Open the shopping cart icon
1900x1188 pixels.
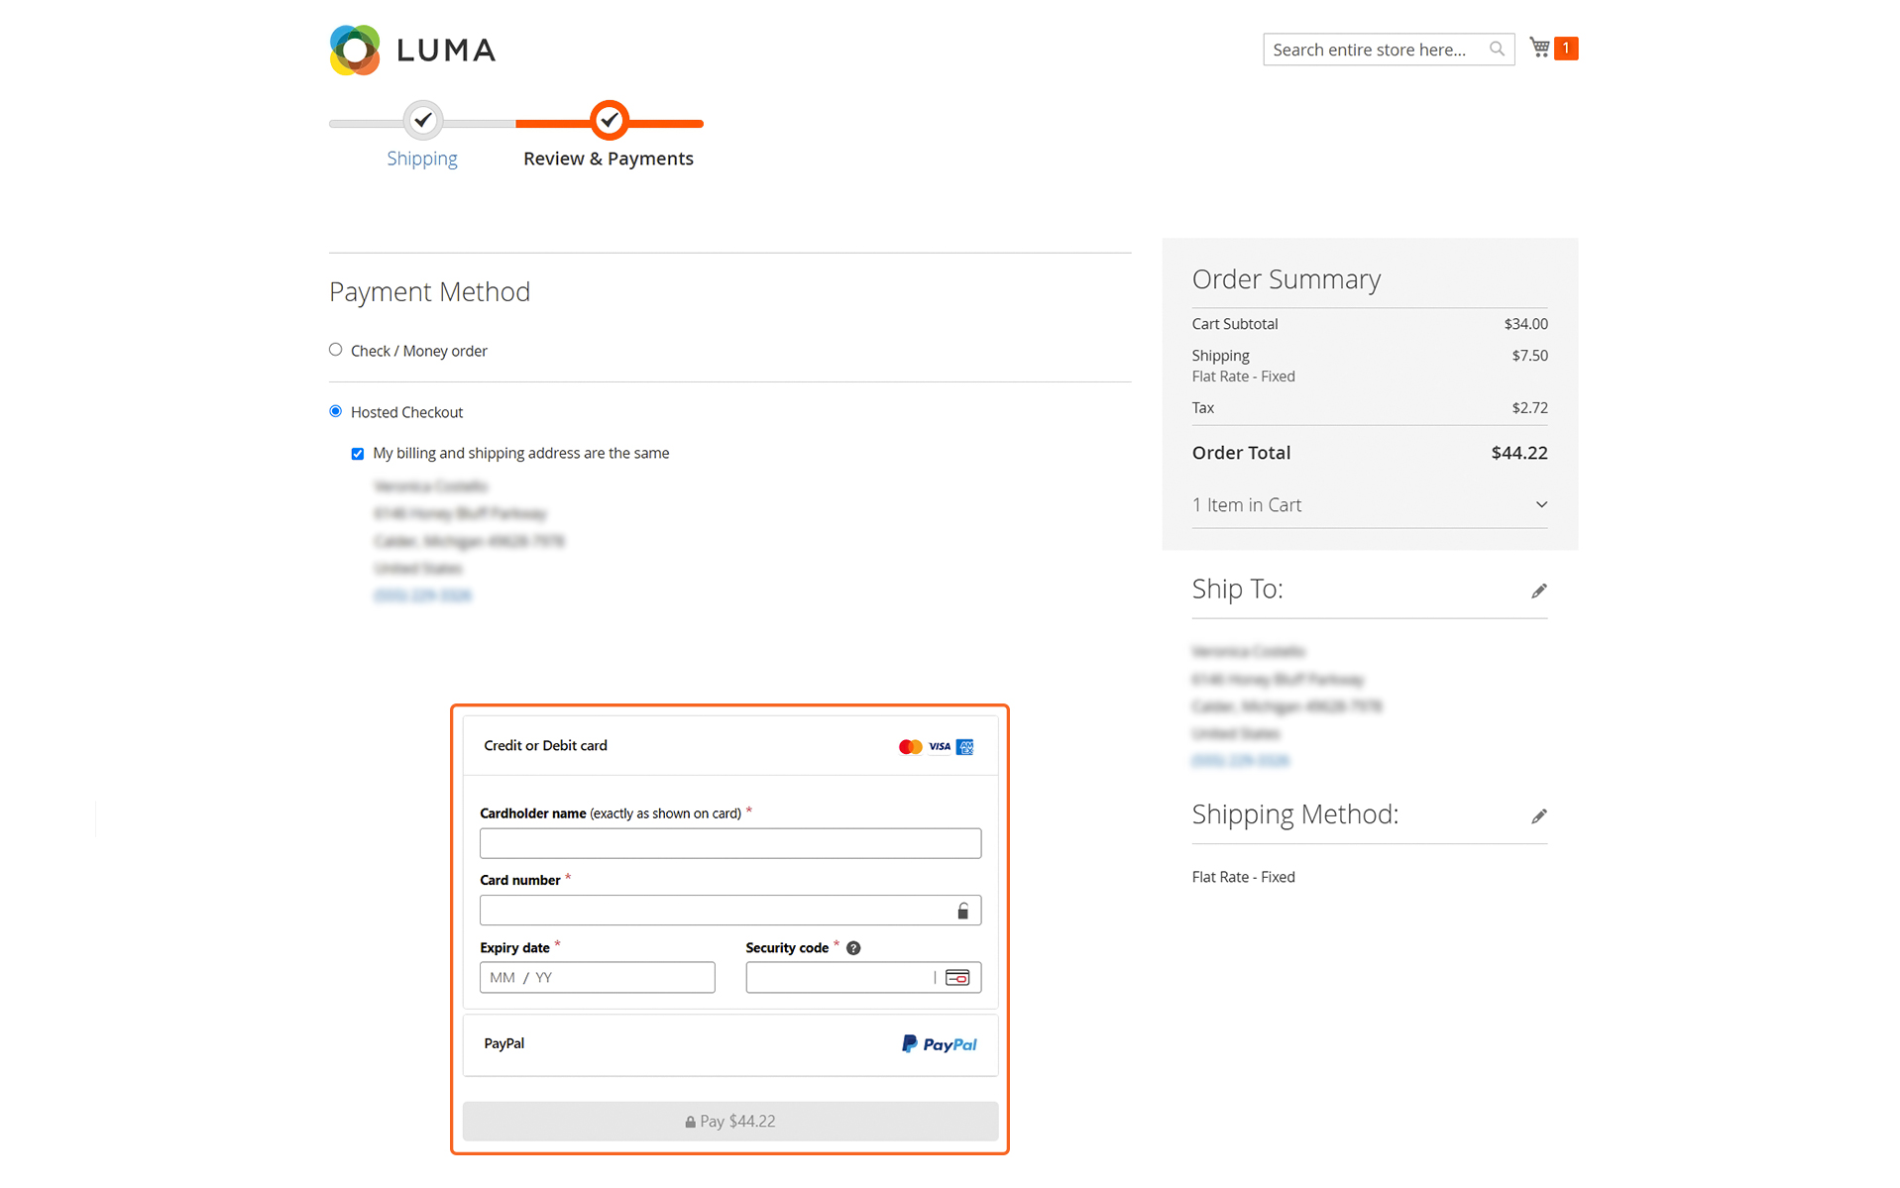tap(1539, 48)
